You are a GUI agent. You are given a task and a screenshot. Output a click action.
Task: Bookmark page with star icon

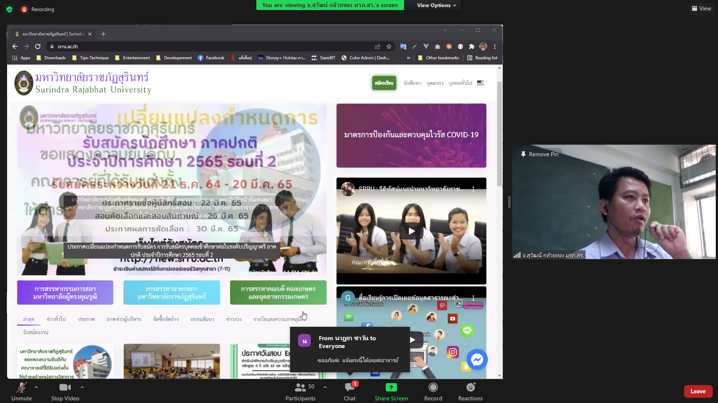(389, 47)
